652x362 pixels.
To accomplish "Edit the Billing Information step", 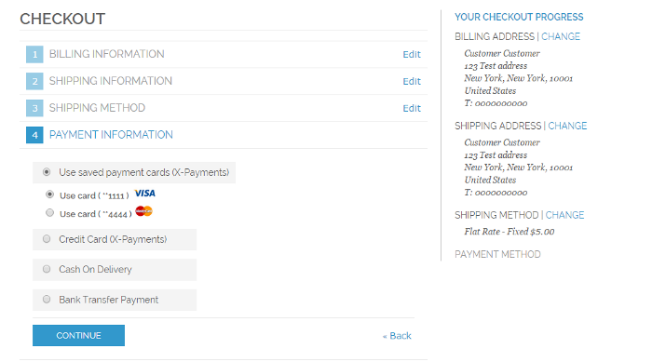I will click(412, 55).
